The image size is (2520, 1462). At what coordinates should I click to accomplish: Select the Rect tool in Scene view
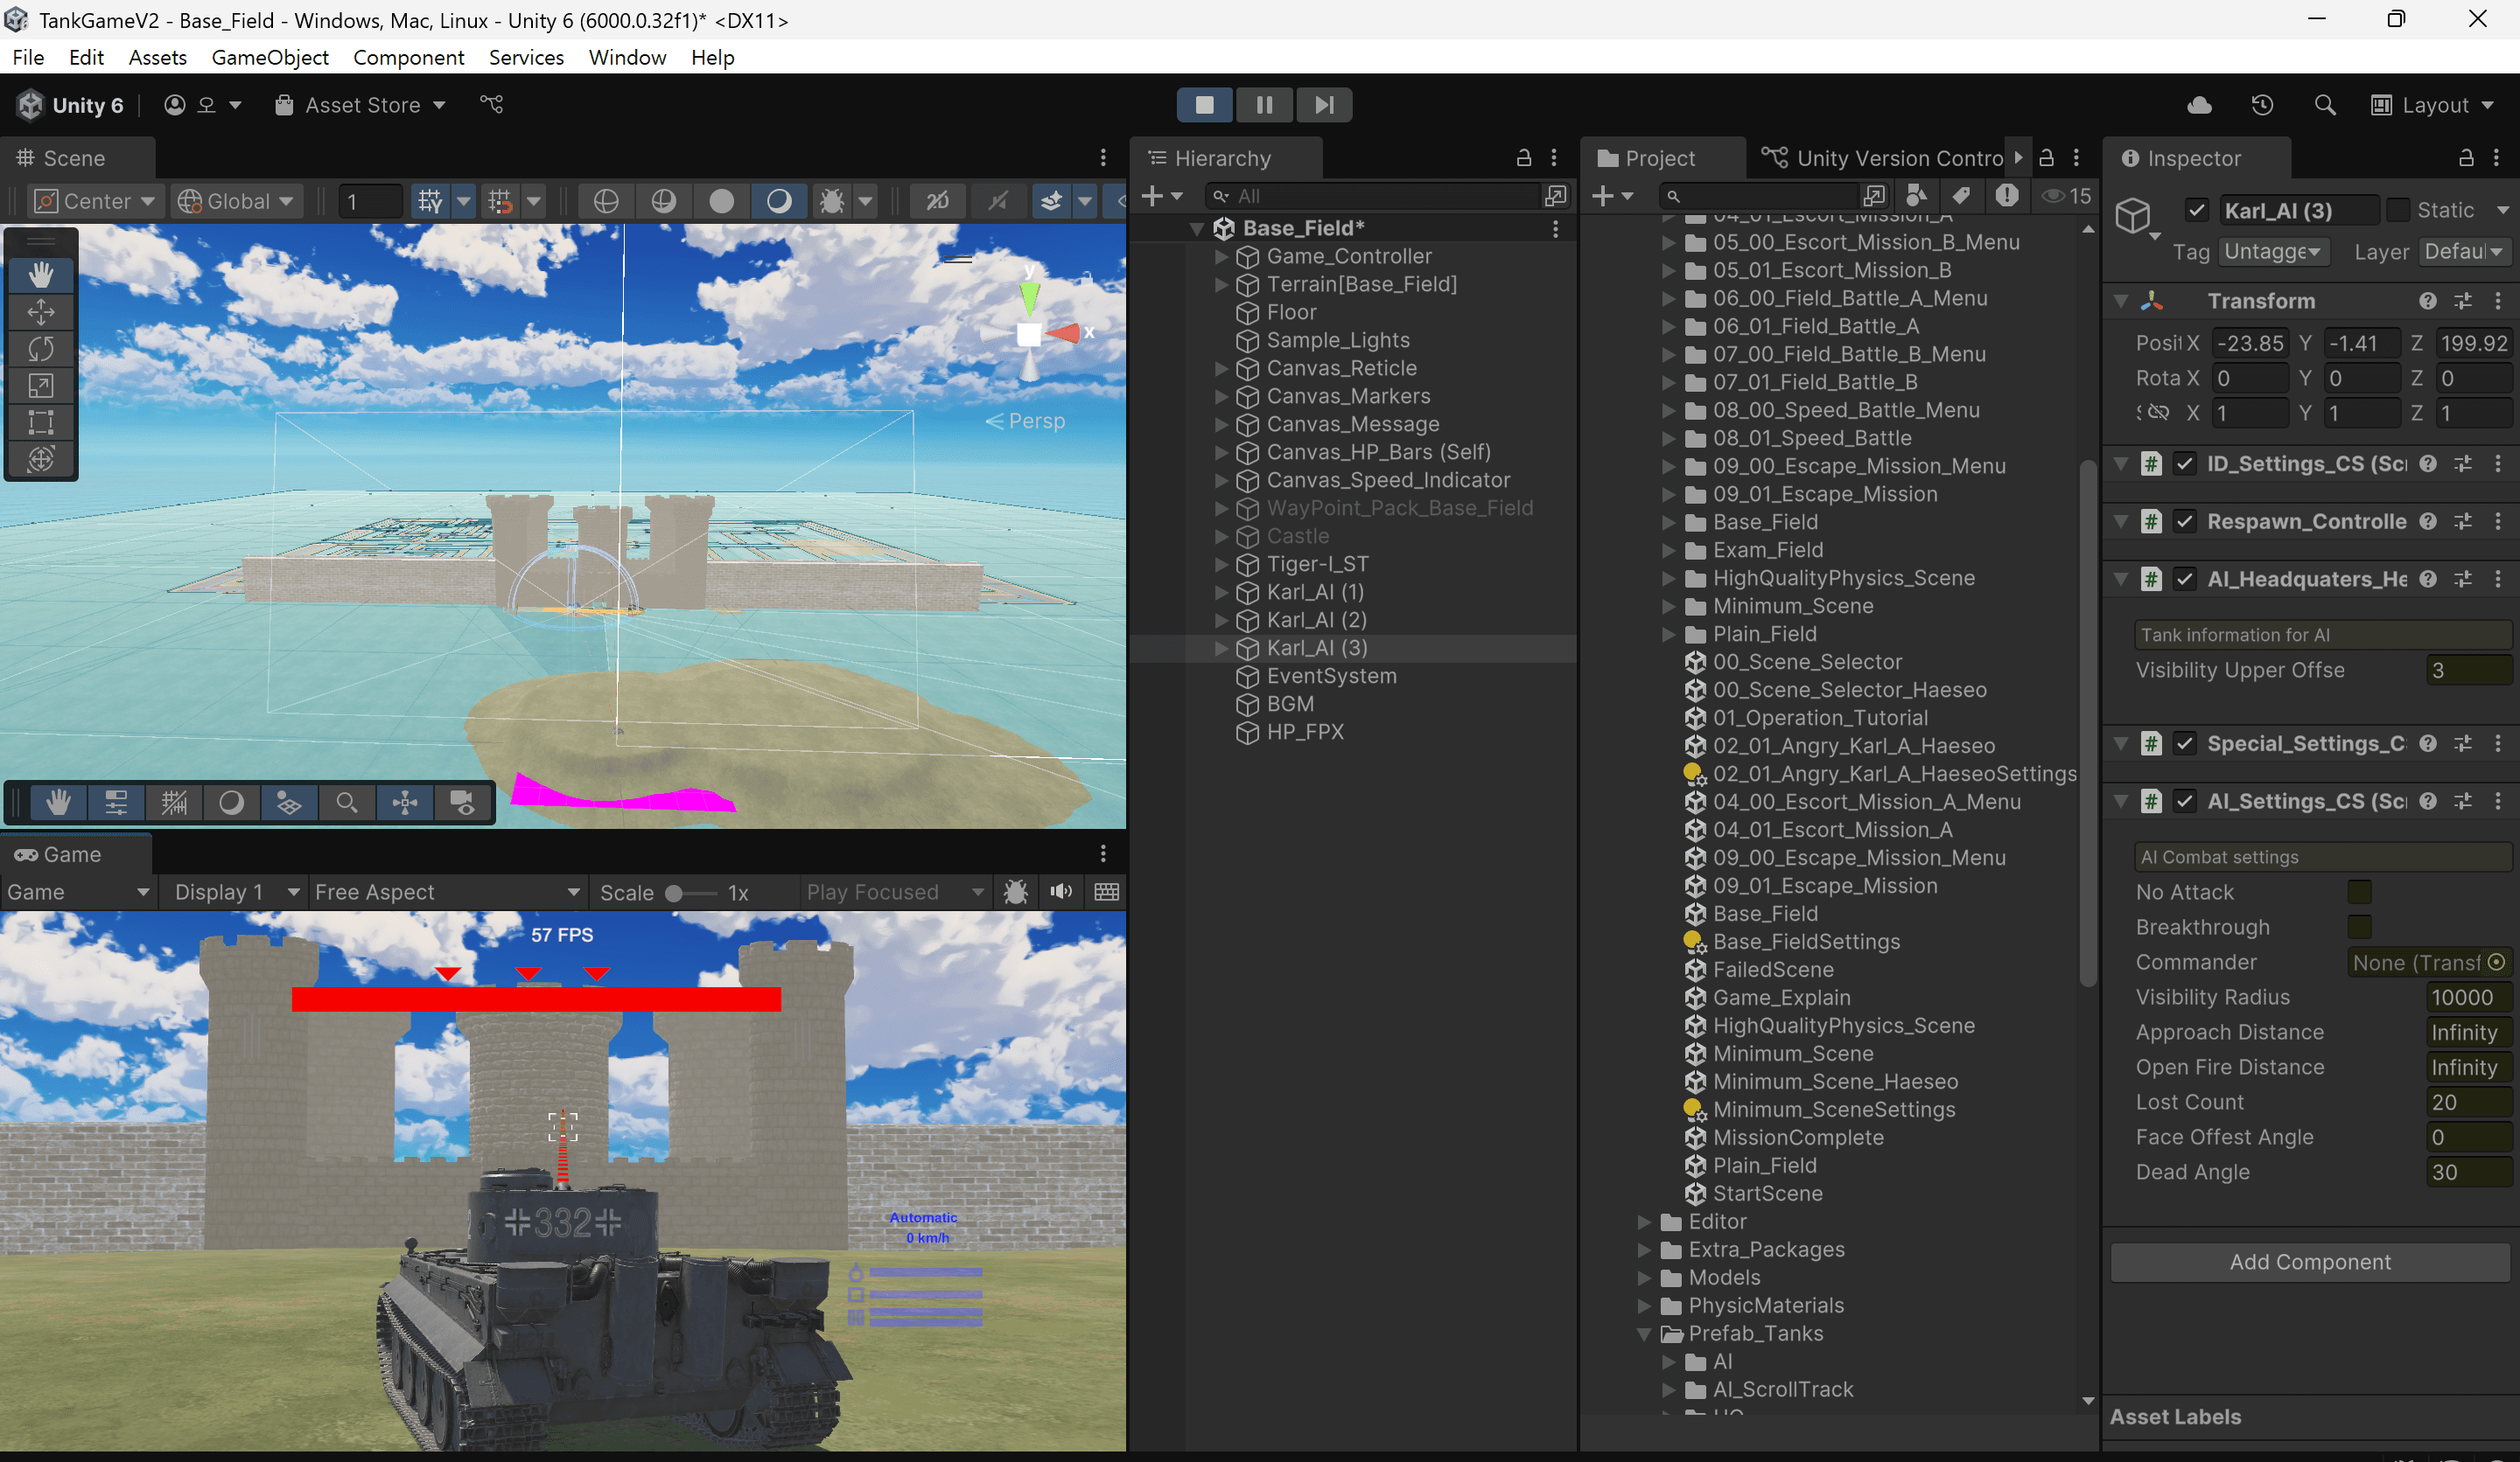[41, 421]
